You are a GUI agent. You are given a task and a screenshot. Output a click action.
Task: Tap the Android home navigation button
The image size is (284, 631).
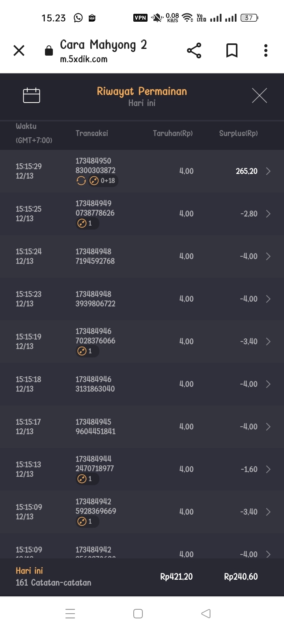pyautogui.click(x=138, y=613)
